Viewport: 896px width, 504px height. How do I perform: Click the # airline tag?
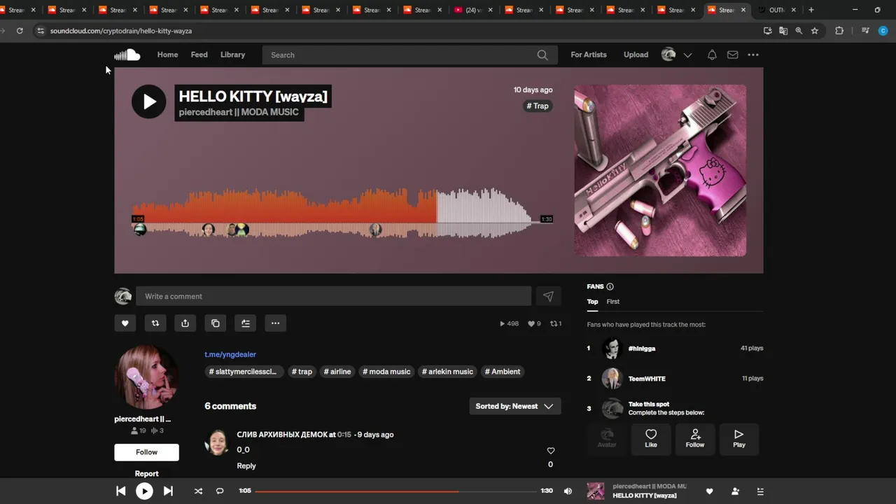[x=337, y=372]
